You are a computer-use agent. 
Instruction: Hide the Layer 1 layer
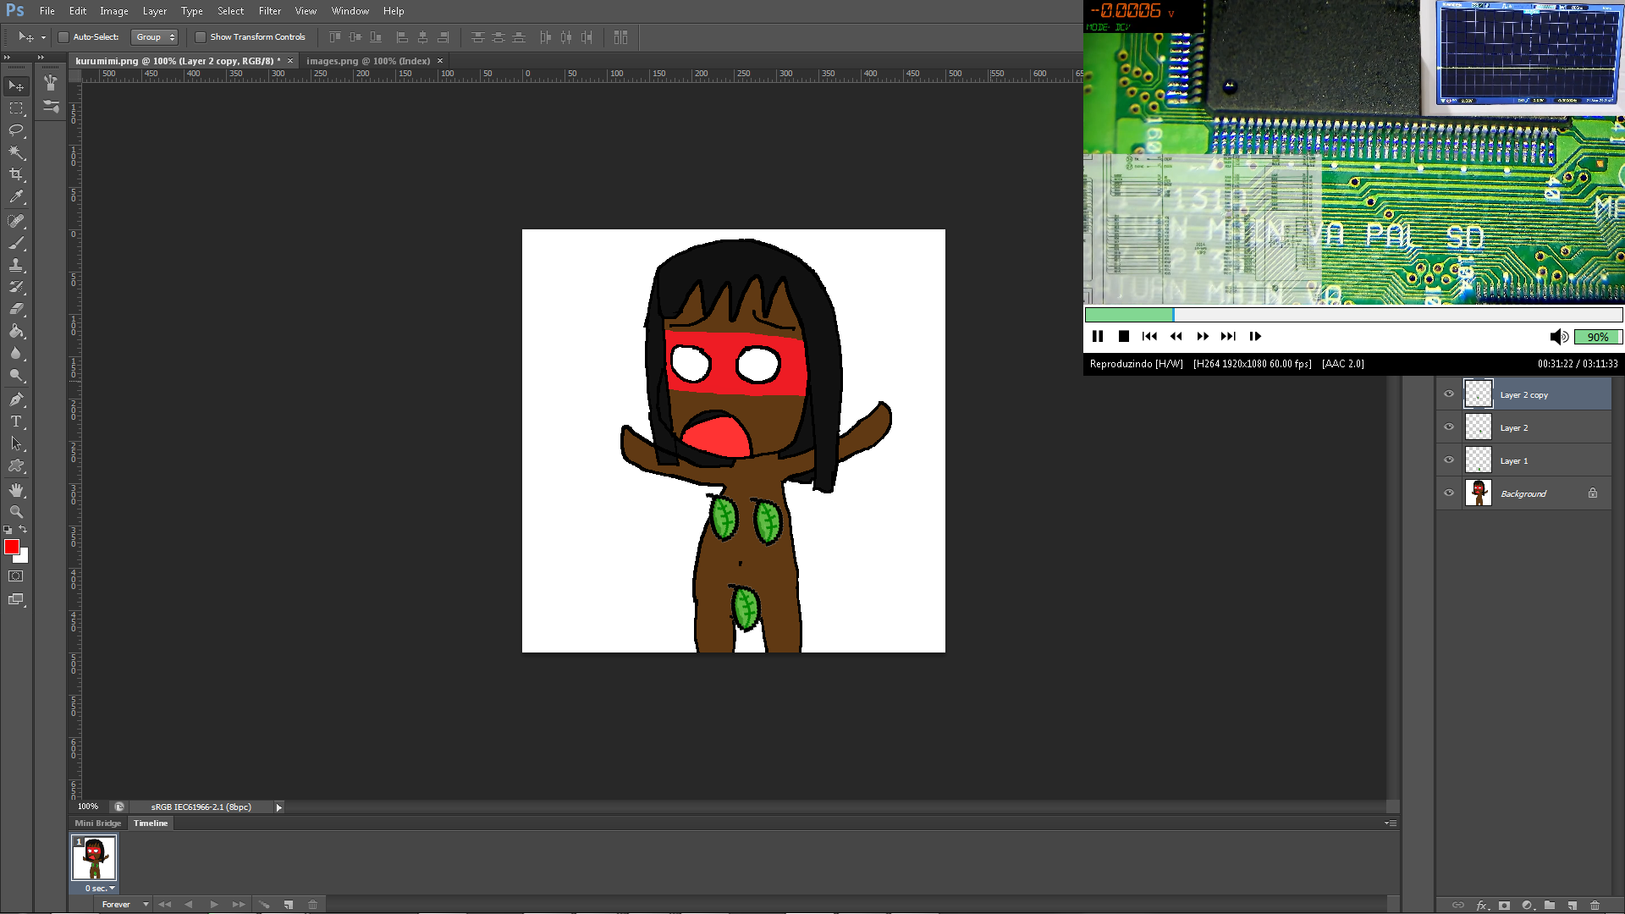coord(1449,460)
